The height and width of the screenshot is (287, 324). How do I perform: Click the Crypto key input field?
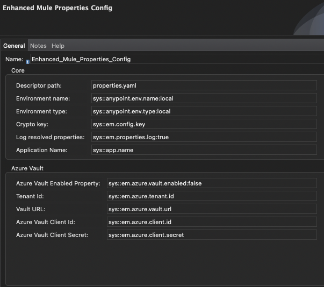[204, 124]
